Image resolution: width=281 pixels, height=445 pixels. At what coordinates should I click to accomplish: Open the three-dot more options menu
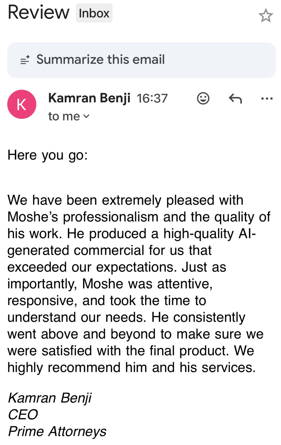point(267,99)
